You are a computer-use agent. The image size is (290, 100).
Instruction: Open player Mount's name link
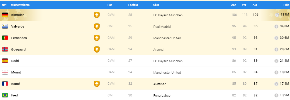click(16, 72)
